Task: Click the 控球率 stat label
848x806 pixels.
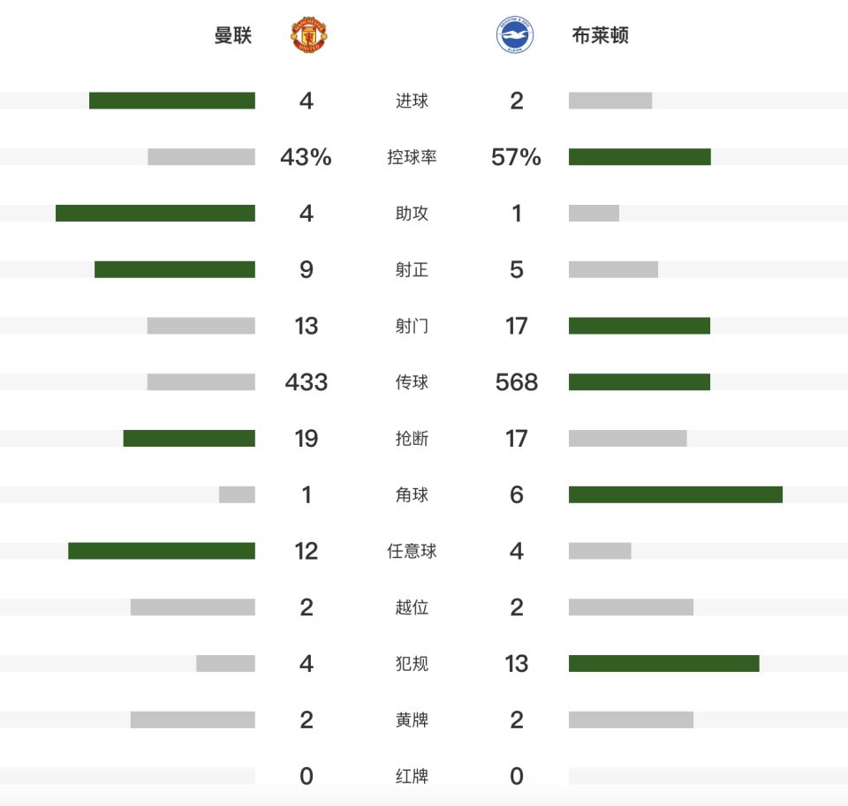Action: pos(412,157)
